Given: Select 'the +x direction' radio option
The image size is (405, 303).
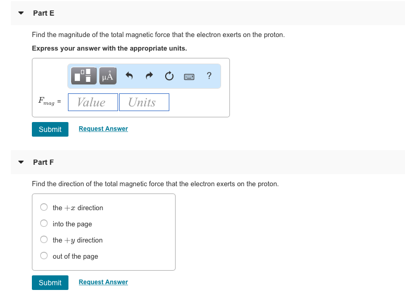Looking at the screenshot, I should pos(45,208).
